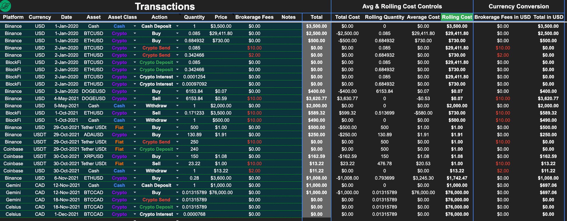Select the Currency Conversion section heading

518,6
